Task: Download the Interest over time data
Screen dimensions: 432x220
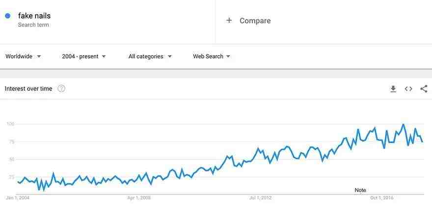Action: pos(393,88)
